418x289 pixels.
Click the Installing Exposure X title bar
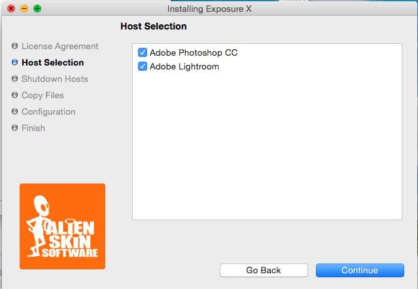click(x=208, y=9)
